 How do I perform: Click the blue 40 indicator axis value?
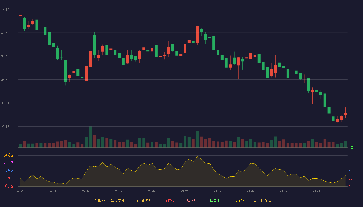click(350, 171)
